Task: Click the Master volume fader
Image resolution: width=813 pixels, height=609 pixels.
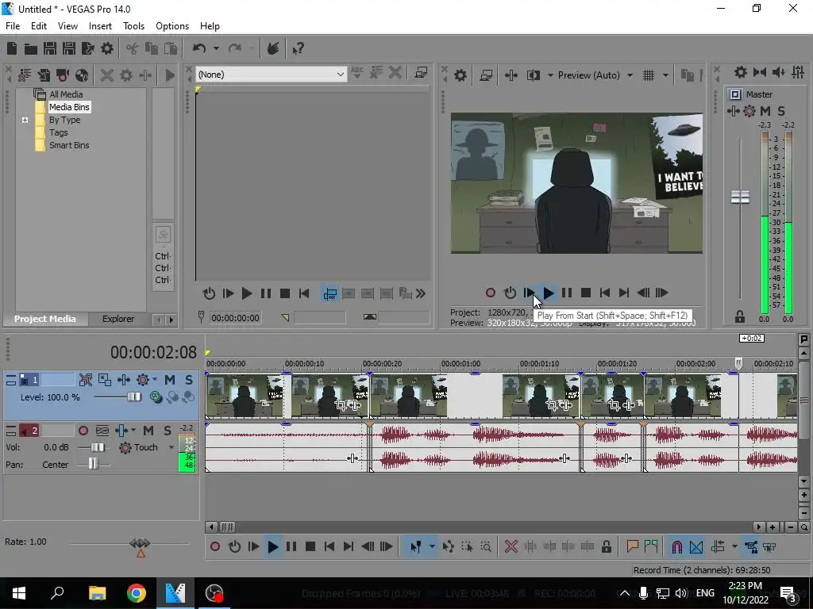Action: pos(740,197)
